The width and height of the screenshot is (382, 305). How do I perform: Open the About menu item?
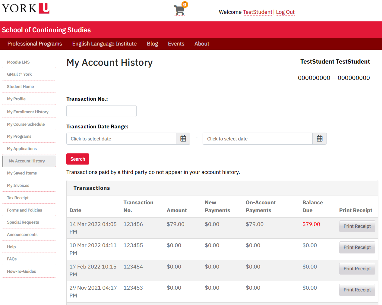click(202, 44)
